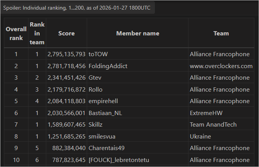Click the Overall rank column header
This screenshot has width=259, height=167.
point(16,33)
